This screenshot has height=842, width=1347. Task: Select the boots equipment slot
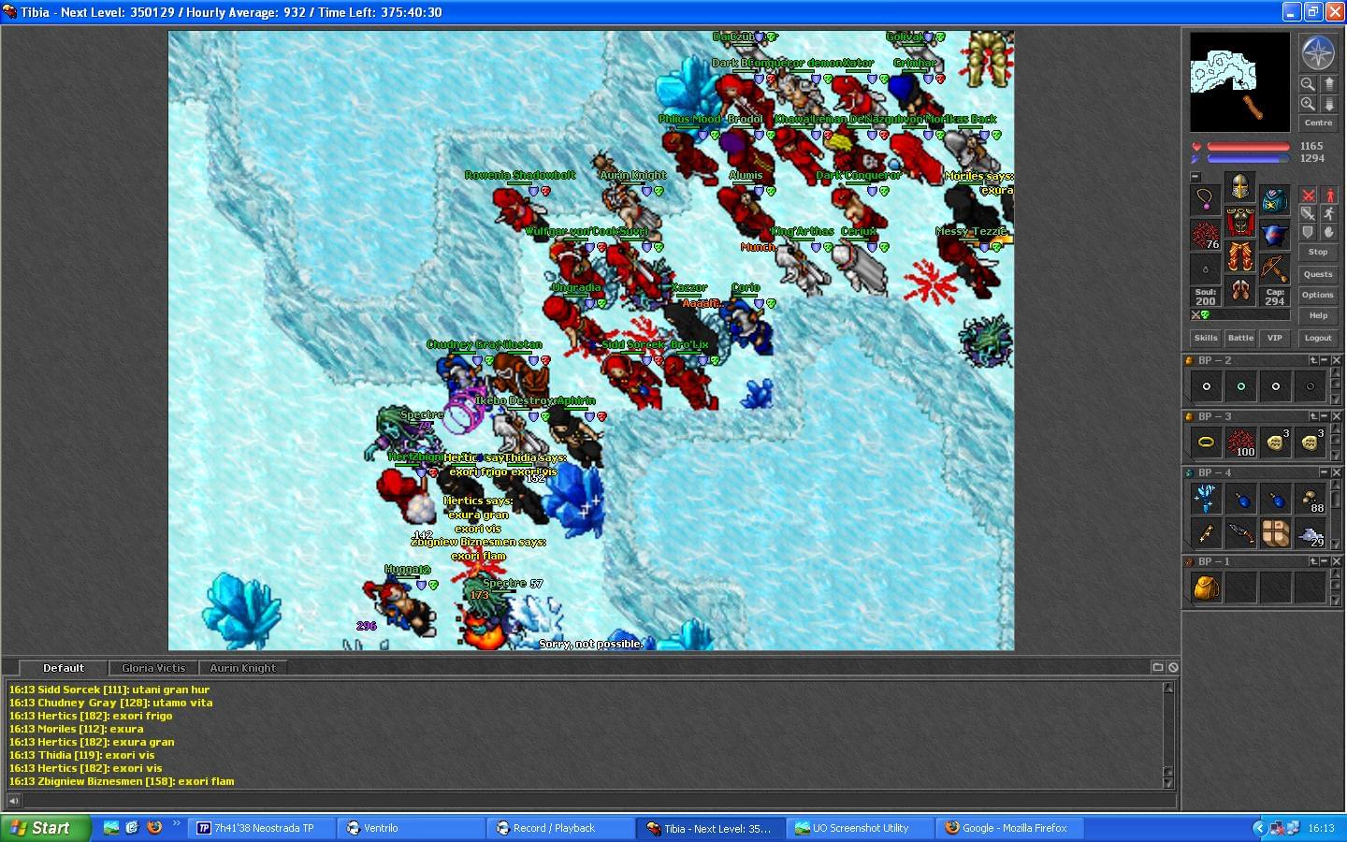[x=1240, y=291]
